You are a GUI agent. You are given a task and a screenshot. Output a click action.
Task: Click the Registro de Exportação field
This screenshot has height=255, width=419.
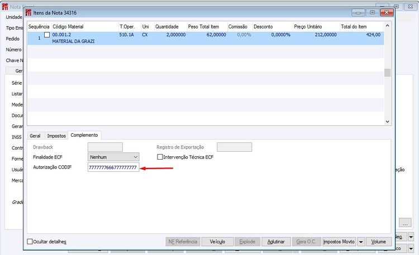(234, 147)
